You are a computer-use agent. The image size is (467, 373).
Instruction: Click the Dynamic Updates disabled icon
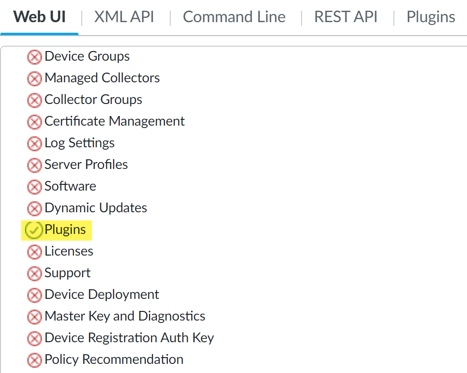34,208
